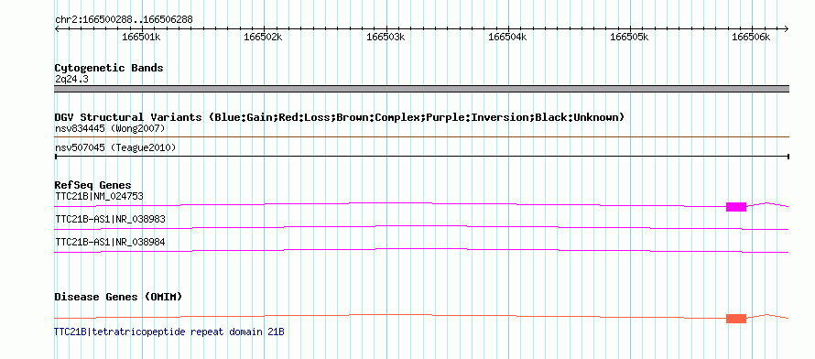Click the TTC21B-AS1|NR_038983 transcript label
This screenshot has width=815, height=359.
[x=110, y=219]
